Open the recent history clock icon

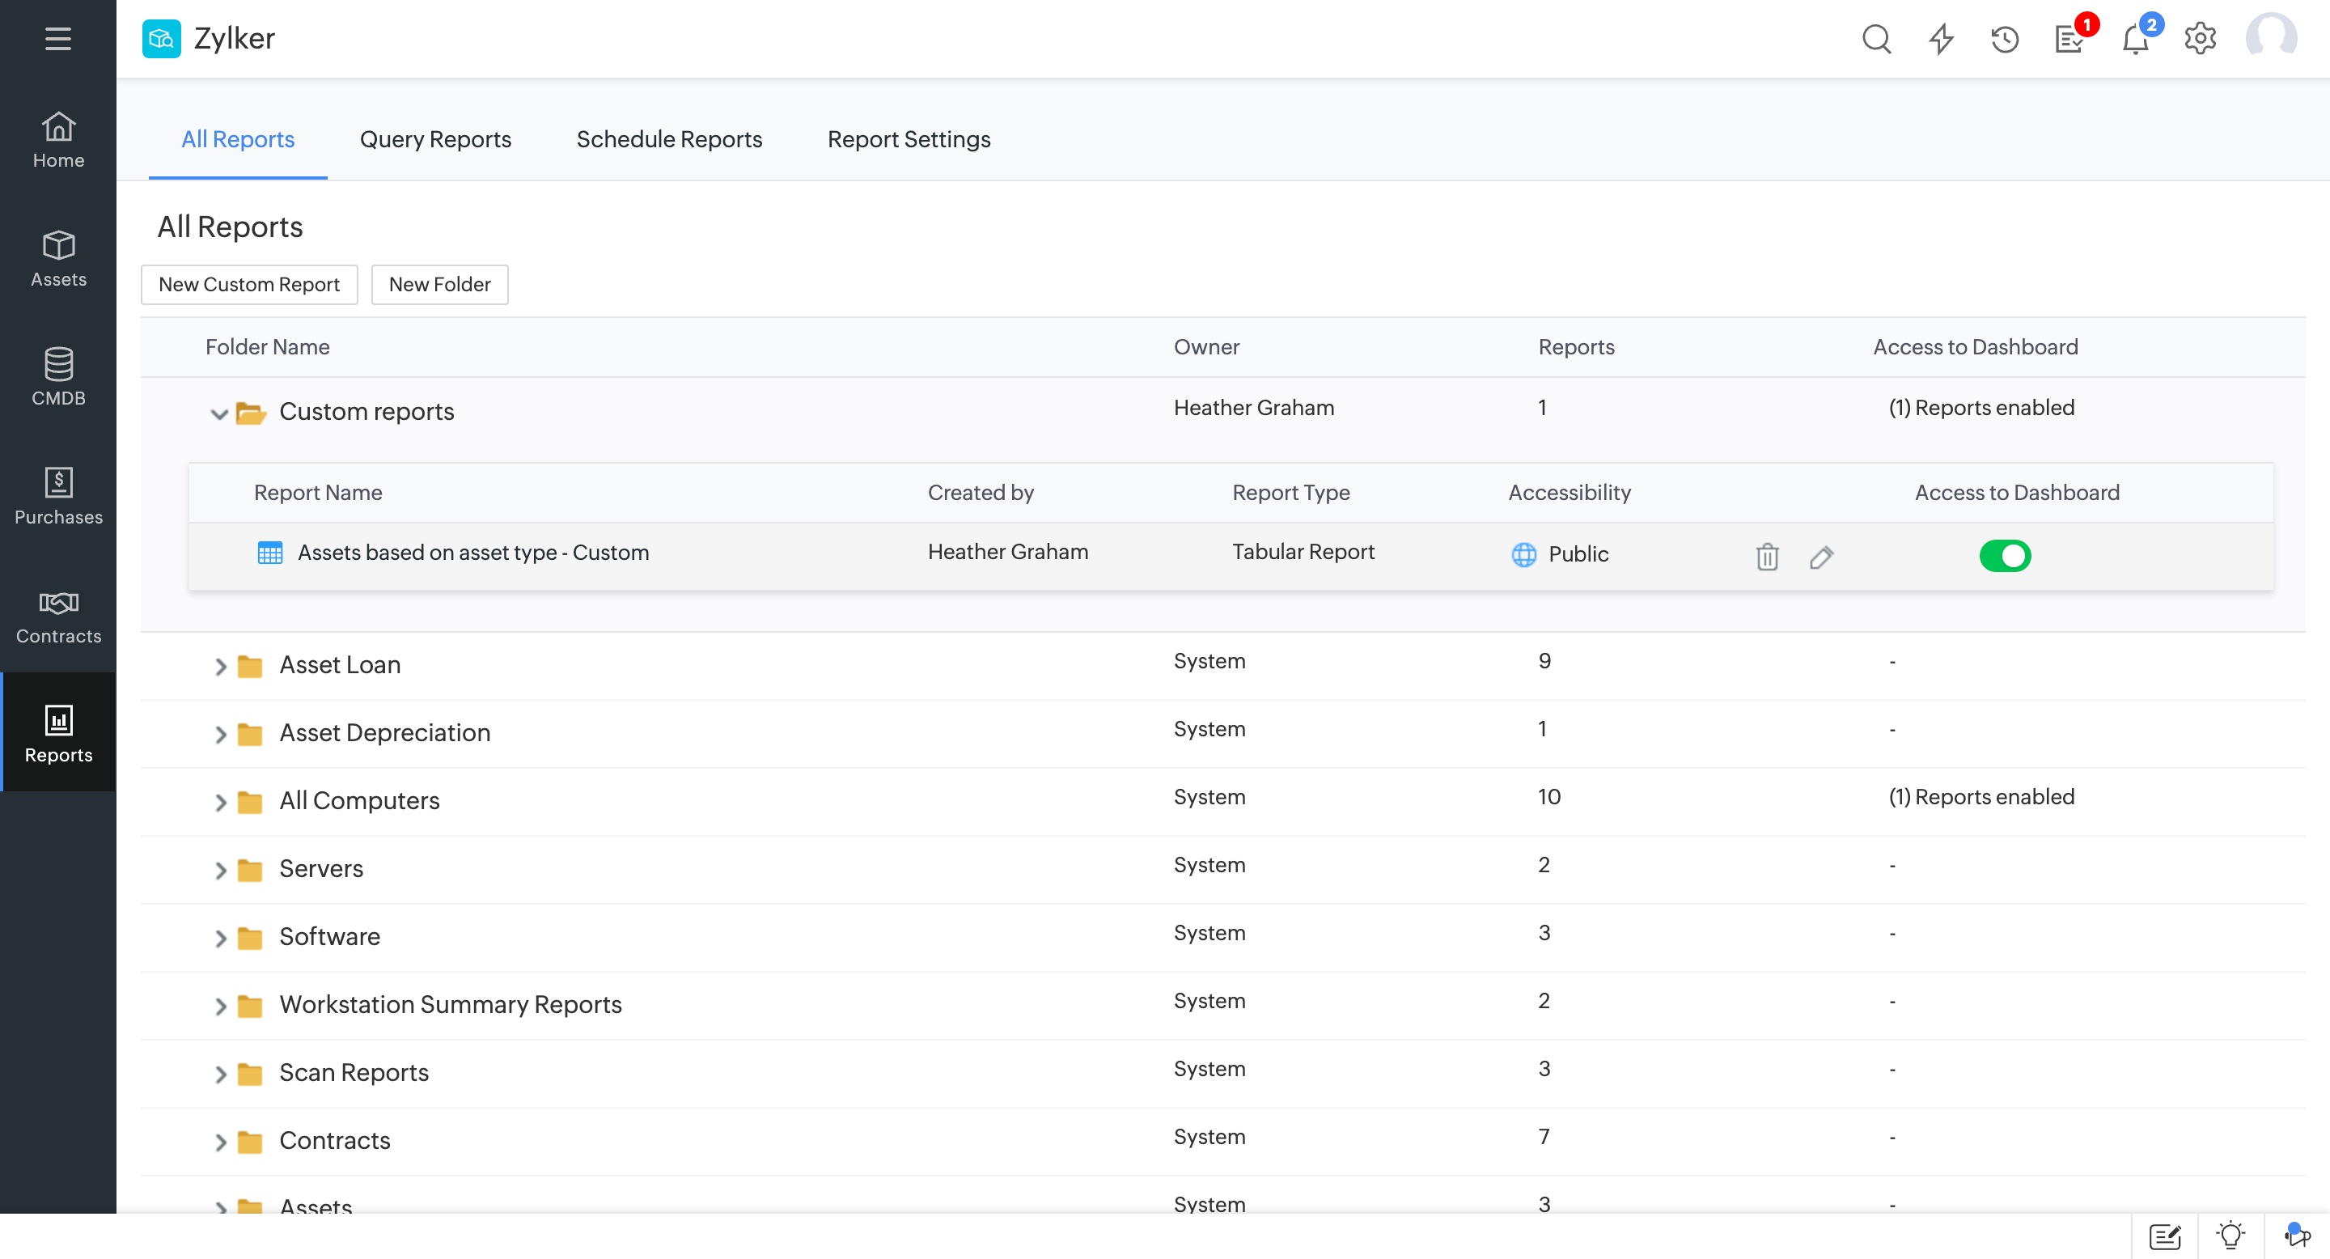coord(2005,39)
